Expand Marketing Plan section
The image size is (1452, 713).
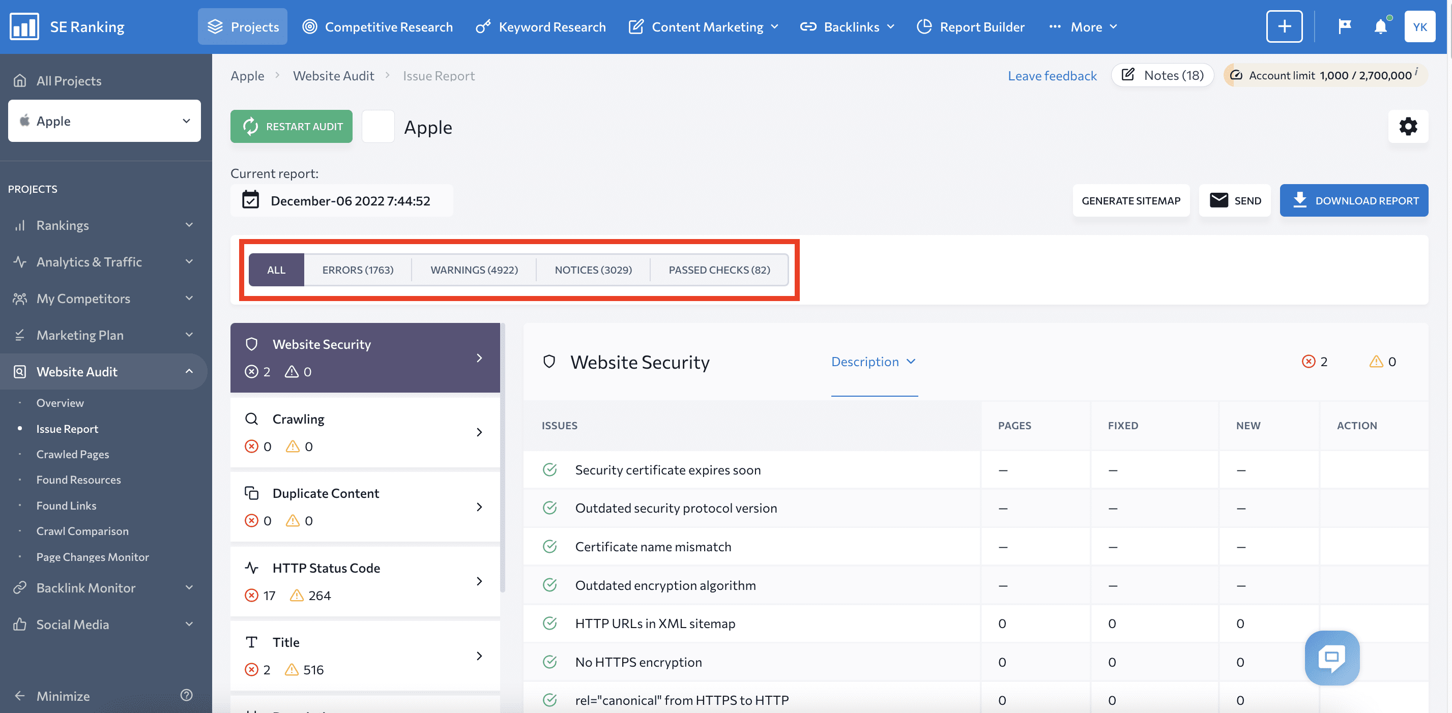(104, 335)
